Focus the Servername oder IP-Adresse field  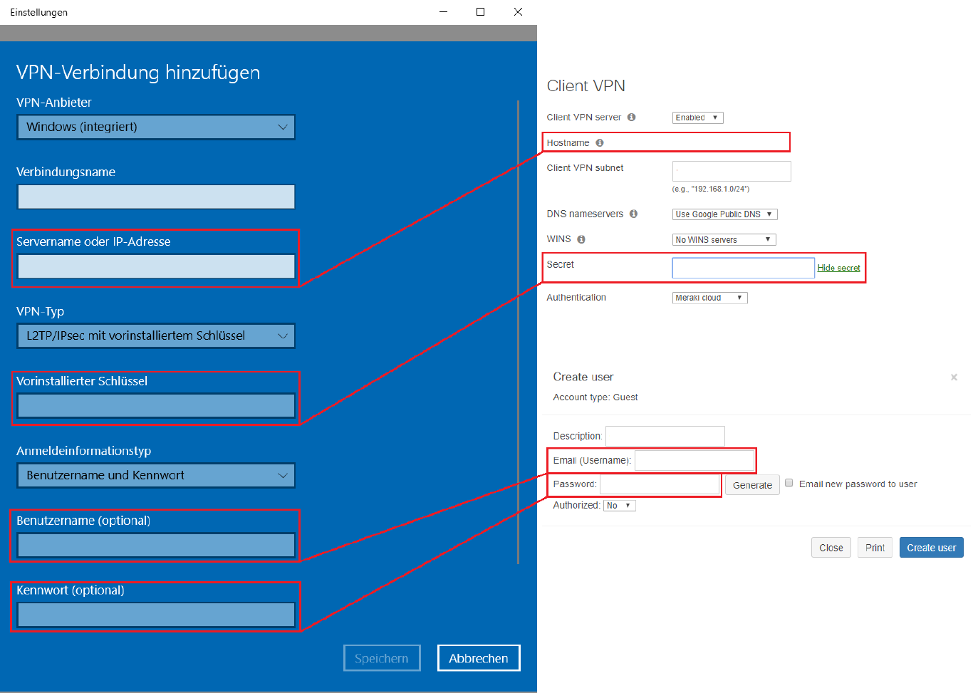[156, 266]
